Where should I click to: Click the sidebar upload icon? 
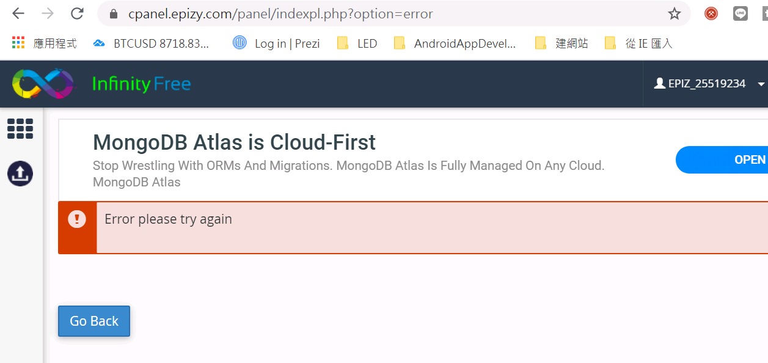20,174
